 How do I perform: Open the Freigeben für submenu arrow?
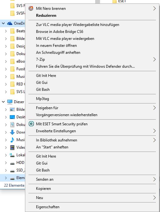pyautogui.click(x=154, y=108)
